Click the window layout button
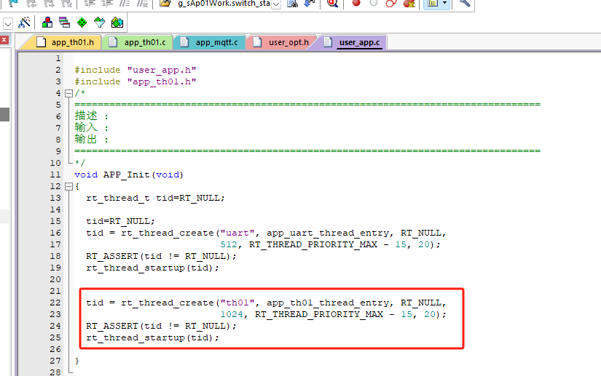The image size is (601, 376). [x=432, y=3]
